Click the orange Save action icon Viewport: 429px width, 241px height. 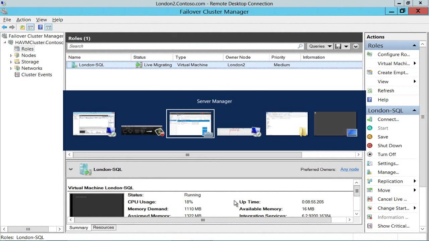(x=370, y=137)
